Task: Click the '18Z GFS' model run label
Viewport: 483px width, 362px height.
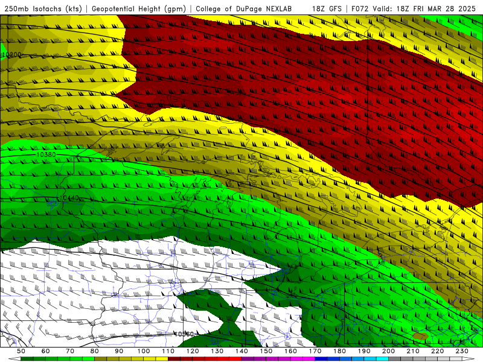Action: [327, 8]
